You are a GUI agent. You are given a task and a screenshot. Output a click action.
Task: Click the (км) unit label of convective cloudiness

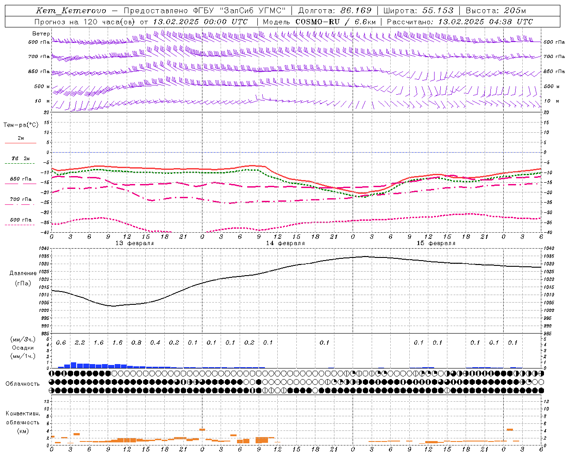[23, 431]
